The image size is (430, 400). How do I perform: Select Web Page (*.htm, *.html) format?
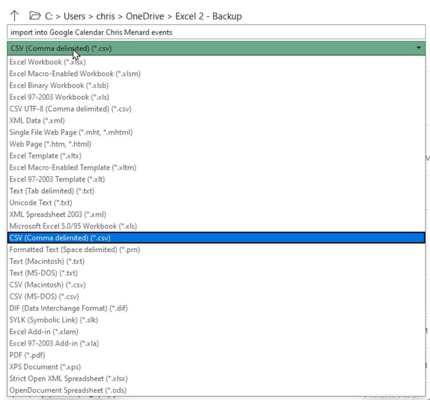[49, 144]
